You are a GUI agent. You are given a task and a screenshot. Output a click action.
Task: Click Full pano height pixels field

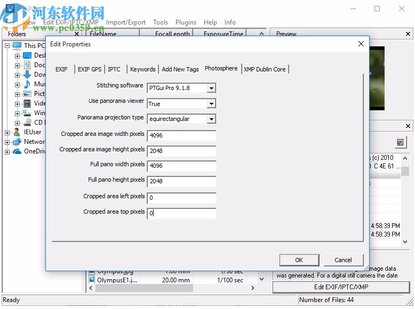click(x=181, y=181)
